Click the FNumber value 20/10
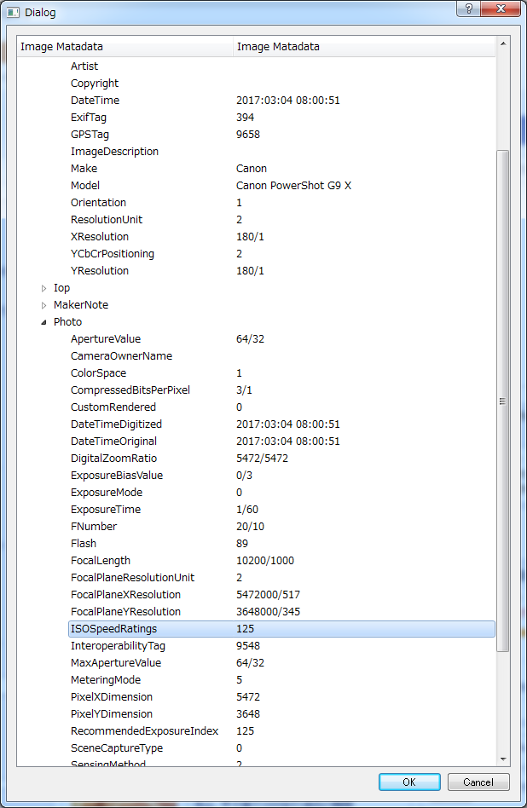527x808 pixels. pyautogui.click(x=250, y=526)
